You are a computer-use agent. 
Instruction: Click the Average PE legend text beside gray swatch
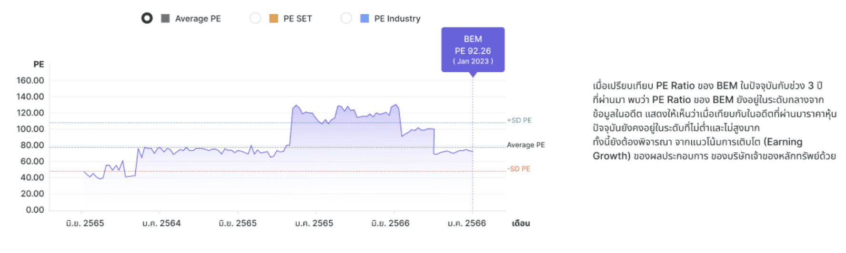pos(198,19)
